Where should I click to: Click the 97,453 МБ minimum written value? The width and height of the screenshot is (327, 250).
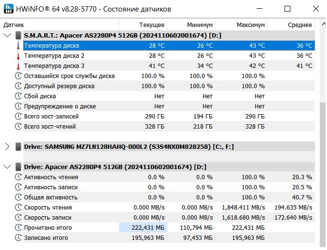point(198,237)
